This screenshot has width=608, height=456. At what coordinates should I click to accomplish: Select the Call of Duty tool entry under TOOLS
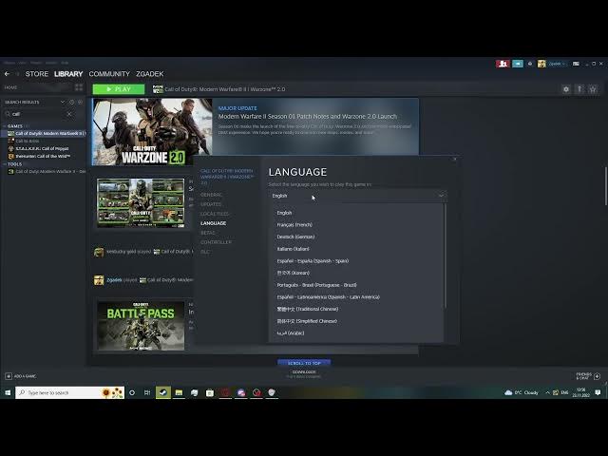pos(47,171)
